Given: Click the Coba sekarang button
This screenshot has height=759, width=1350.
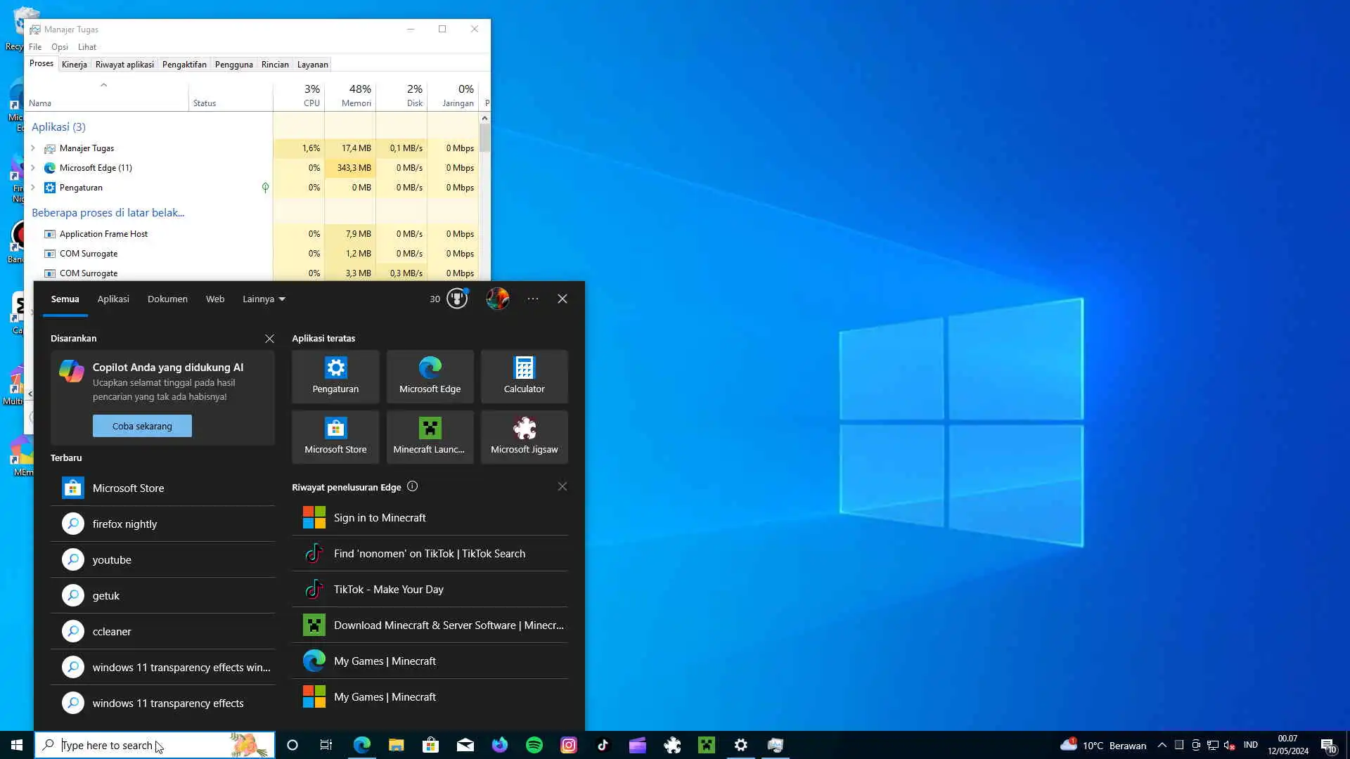Looking at the screenshot, I should [142, 426].
